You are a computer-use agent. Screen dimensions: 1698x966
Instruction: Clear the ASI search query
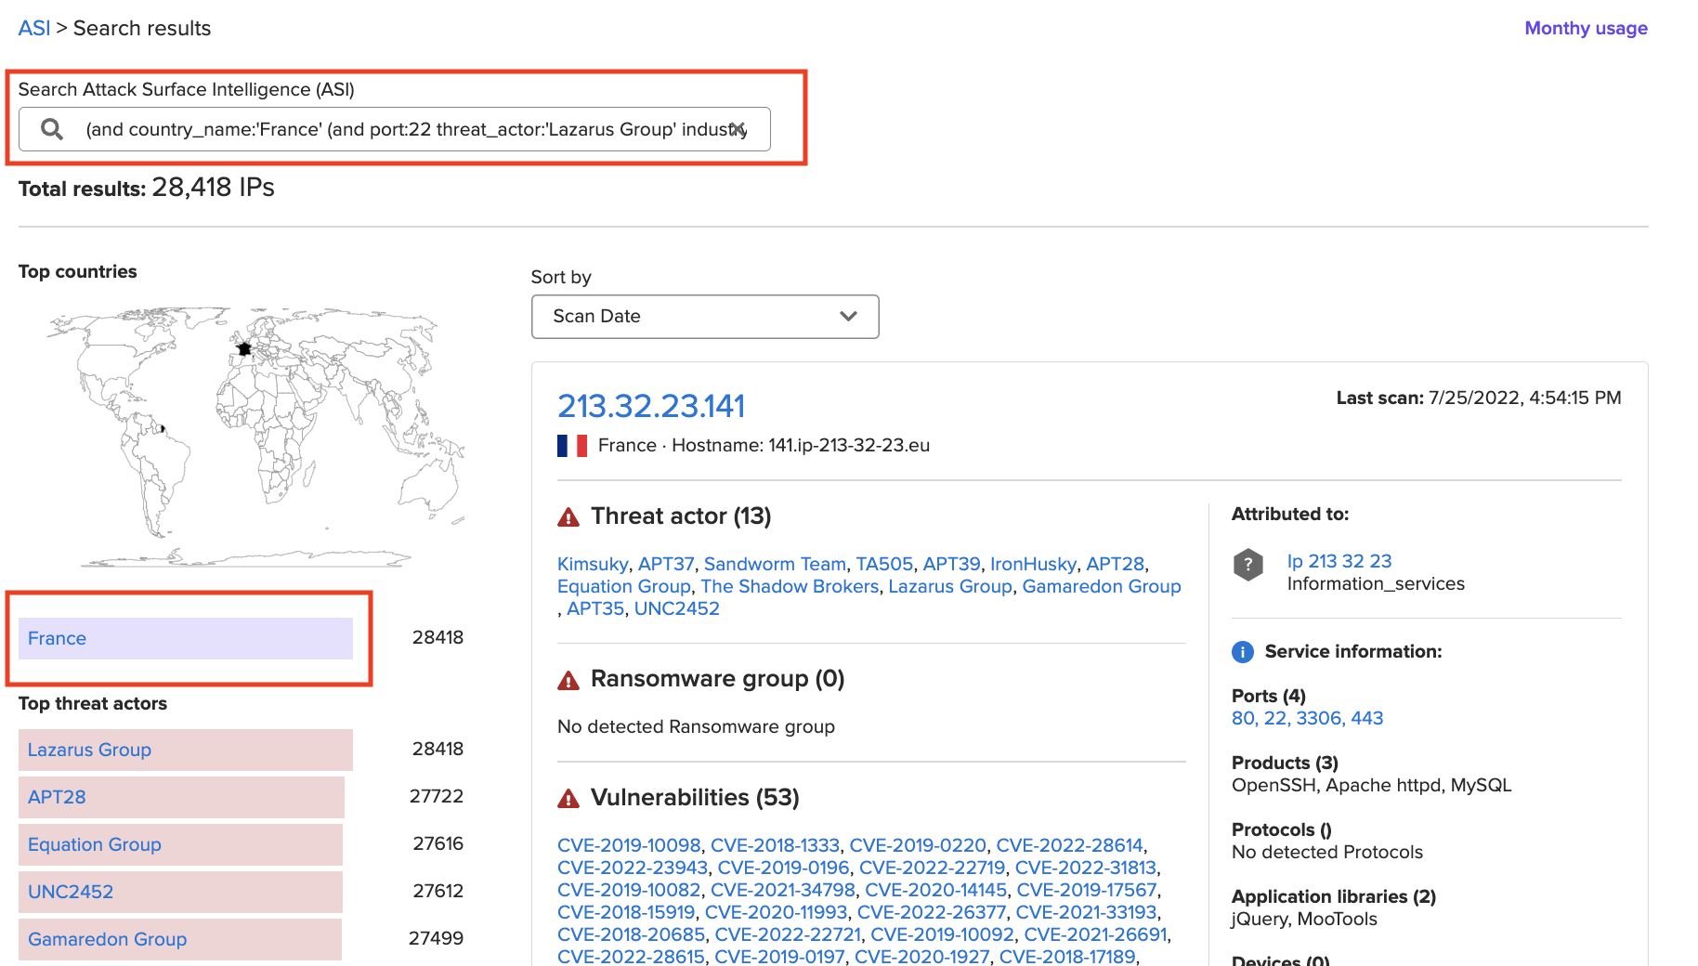tap(738, 129)
